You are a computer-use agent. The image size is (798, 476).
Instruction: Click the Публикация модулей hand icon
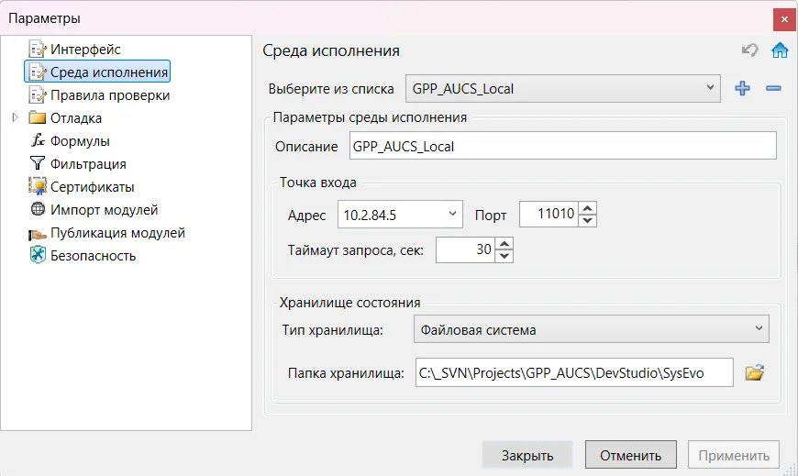38,234
